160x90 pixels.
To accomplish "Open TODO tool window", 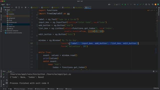I will tap(30, 89).
